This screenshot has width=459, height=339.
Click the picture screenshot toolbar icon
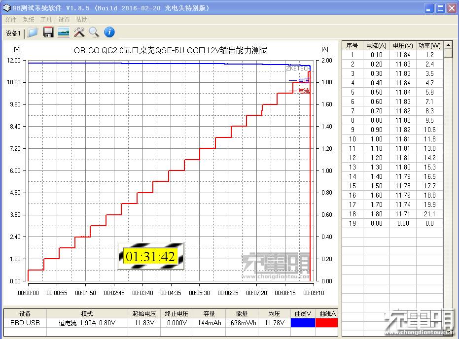pyautogui.click(x=64, y=32)
